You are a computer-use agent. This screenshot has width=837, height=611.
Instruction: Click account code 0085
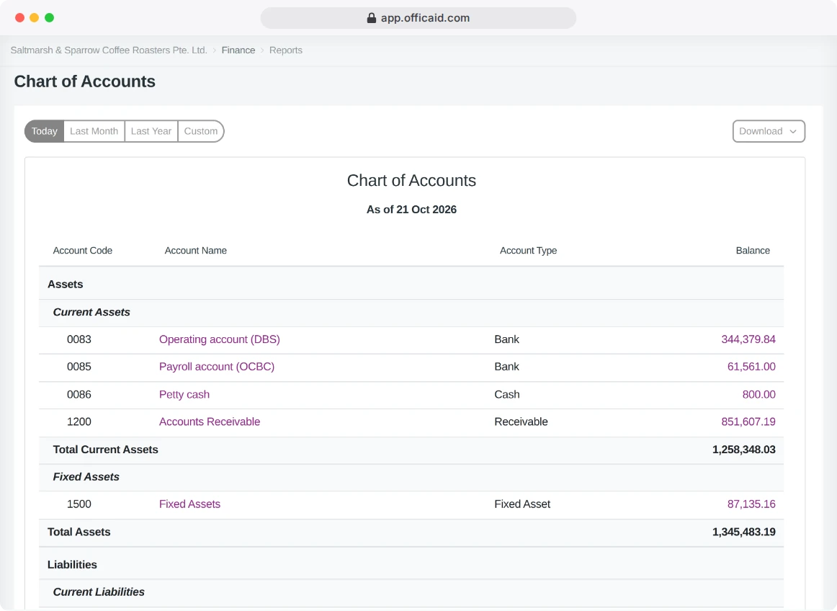79,367
